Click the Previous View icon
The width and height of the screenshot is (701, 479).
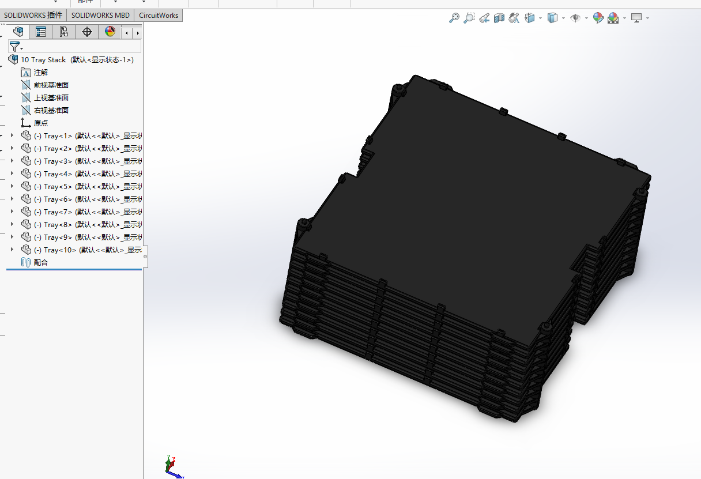tap(484, 18)
